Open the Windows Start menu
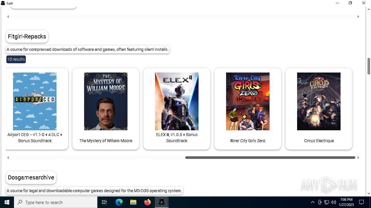The width and height of the screenshot is (371, 208). [x=7, y=202]
